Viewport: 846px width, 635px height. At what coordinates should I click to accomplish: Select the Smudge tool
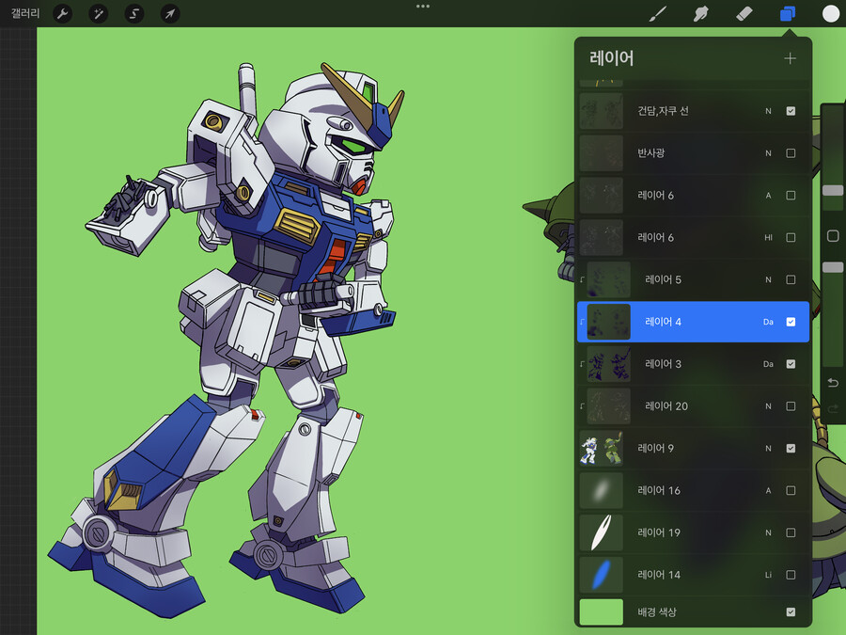[700, 13]
